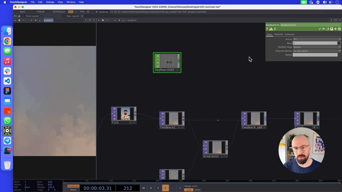Switch to the Channel parameter tab

278,34
